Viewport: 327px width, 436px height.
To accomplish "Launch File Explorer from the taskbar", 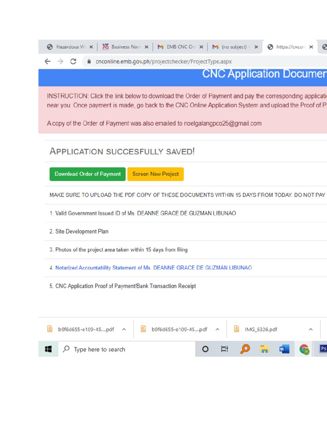I will (x=264, y=349).
